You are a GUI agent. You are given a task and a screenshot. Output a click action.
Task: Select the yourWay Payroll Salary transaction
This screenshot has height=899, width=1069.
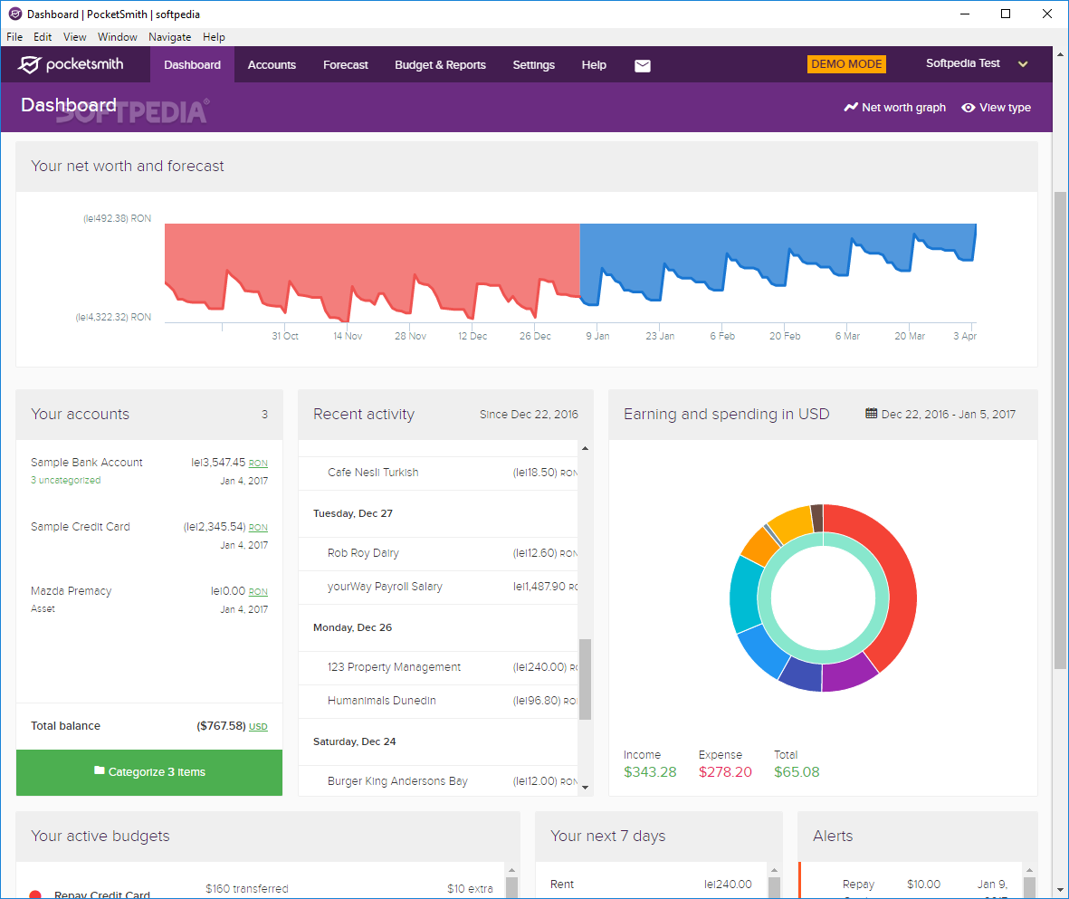tap(438, 587)
